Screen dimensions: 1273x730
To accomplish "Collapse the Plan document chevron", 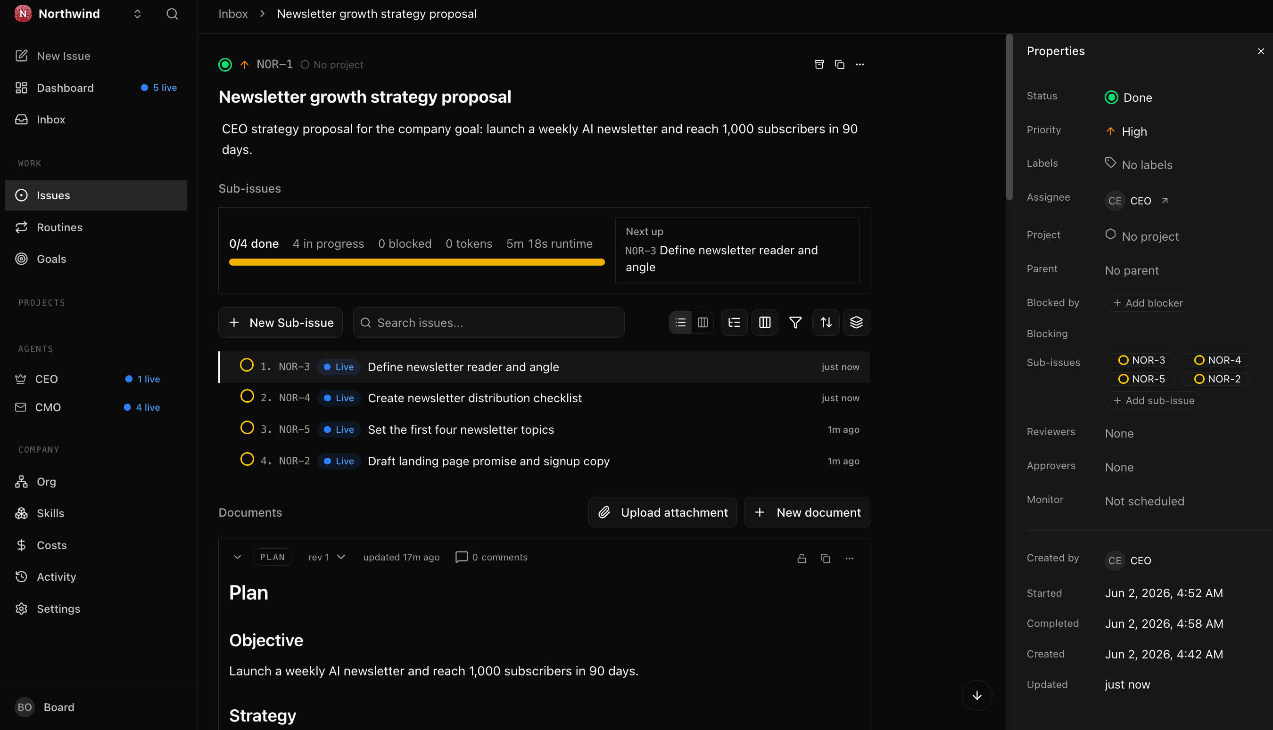I will pos(237,557).
